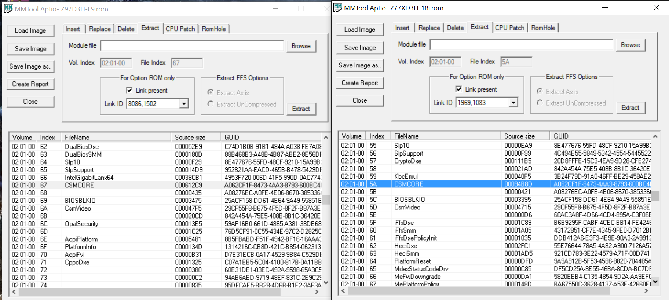This screenshot has width=669, height=300.
Task: Toggle Link present checkbox in Z97D3H window
Action: pyautogui.click(x=129, y=90)
